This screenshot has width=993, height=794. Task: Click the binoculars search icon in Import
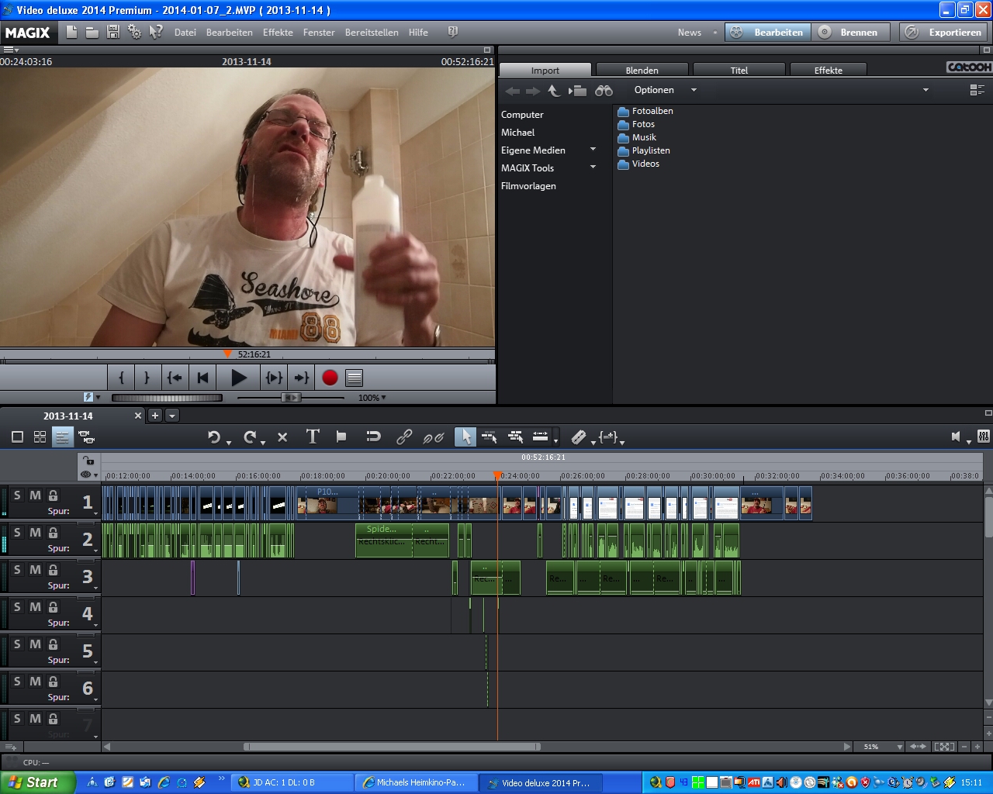[x=604, y=91]
